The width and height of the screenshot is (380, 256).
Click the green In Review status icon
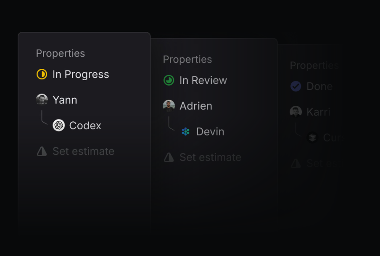[x=169, y=81]
